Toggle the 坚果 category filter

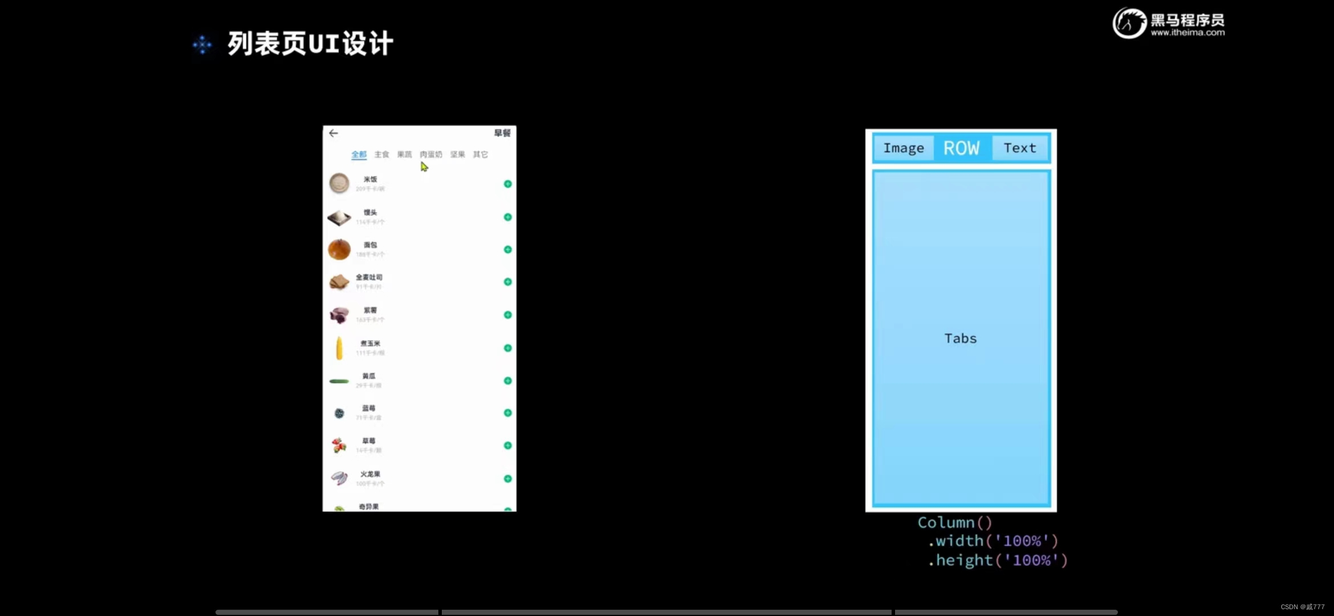pyautogui.click(x=457, y=154)
